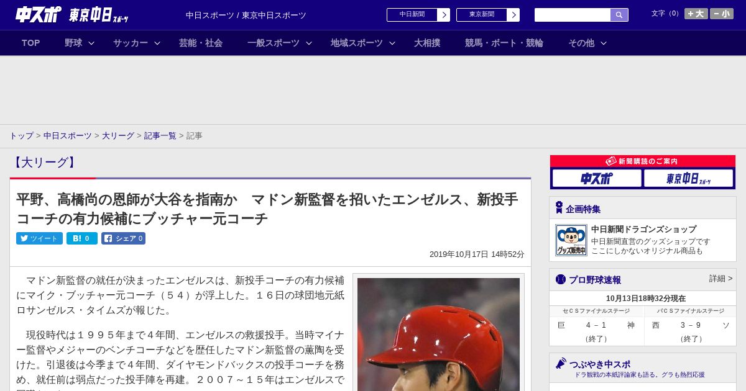
Task: Open プロ野球速報 heading link
Action: pos(595,280)
